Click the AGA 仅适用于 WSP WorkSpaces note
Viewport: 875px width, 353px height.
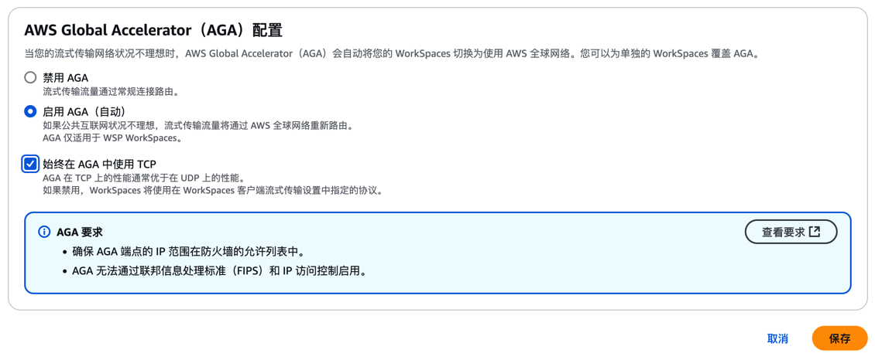click(112, 138)
